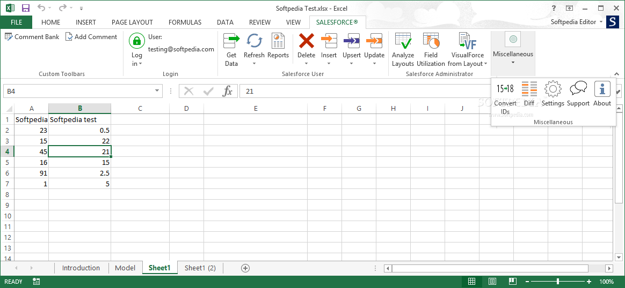The image size is (625, 288).
Task: Select column E header
Action: (256, 109)
